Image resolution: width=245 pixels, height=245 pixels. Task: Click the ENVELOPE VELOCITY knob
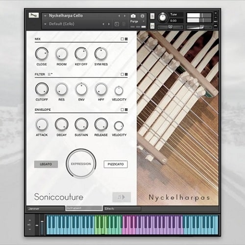(x=119, y=126)
